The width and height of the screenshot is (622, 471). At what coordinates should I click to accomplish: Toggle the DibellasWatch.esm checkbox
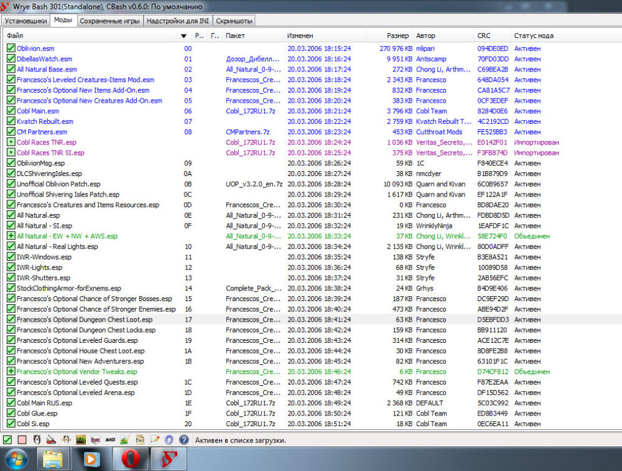(11, 58)
